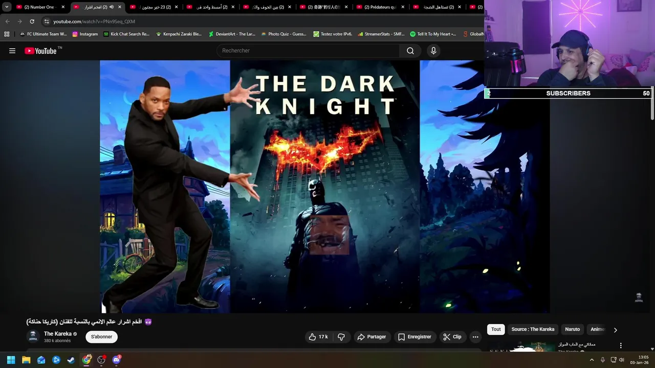Click the 380 k abonnés count
This screenshot has height=368, width=655.
point(57,341)
